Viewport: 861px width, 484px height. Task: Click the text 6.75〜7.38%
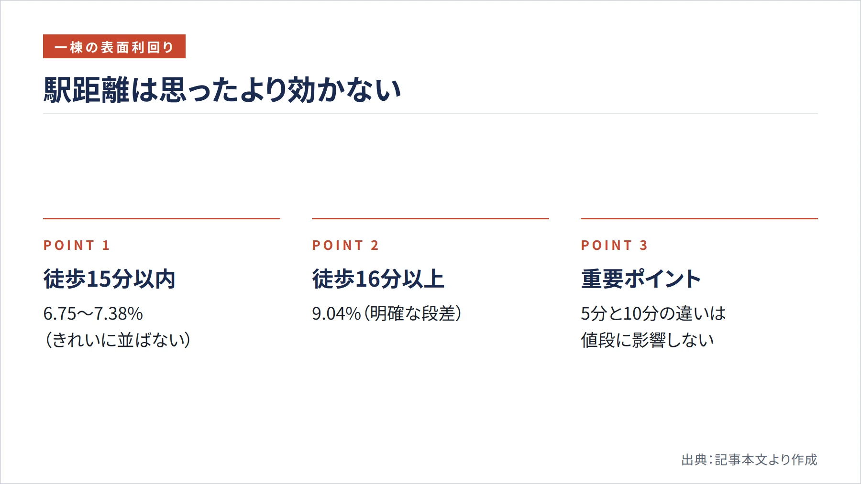93,314
